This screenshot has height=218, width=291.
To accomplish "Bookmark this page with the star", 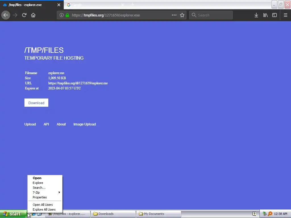I will point(182,15).
